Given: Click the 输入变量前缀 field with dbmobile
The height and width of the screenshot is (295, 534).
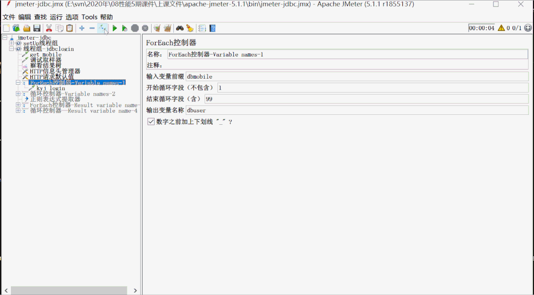Looking at the screenshot, I should pyautogui.click(x=357, y=77).
